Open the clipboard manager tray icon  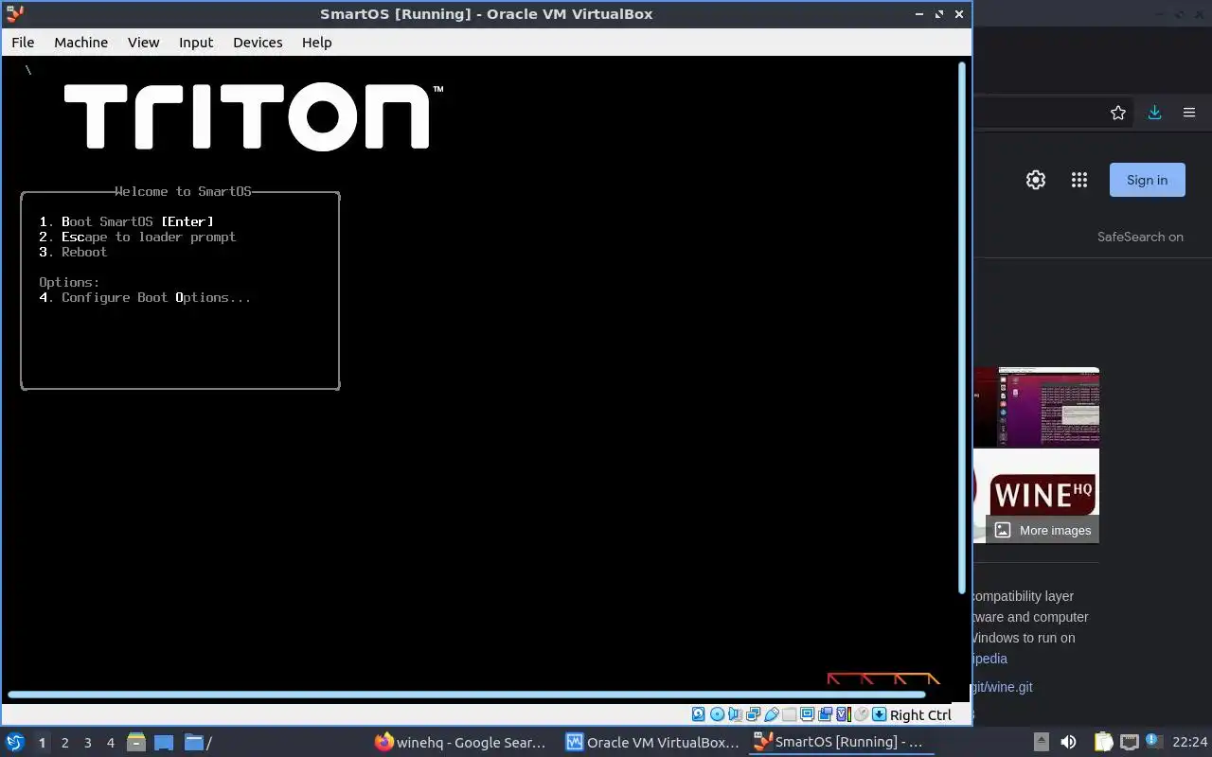click(1103, 743)
